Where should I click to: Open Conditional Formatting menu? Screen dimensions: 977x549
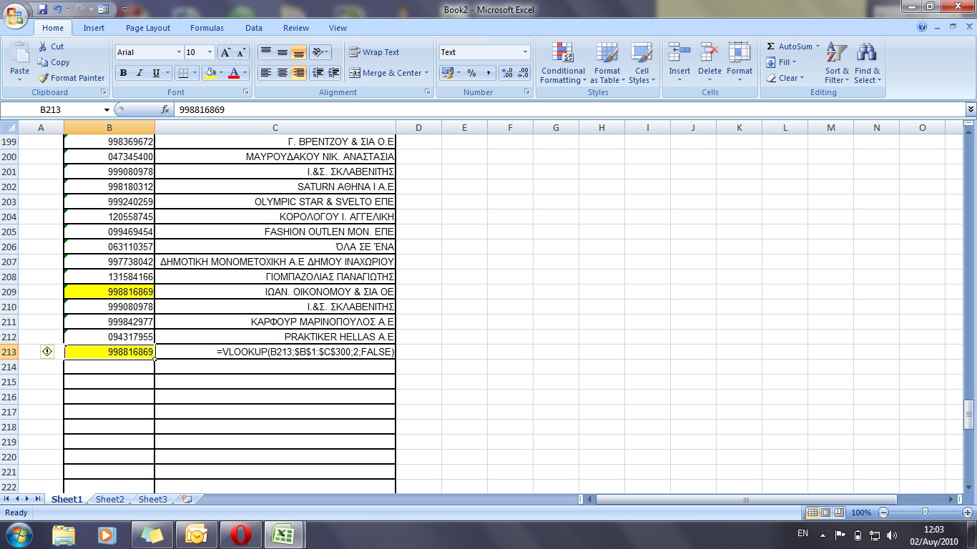point(563,63)
